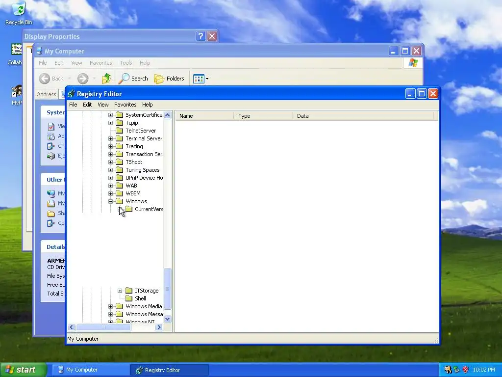Viewport: 502px width, 377px height.
Task: Expand the Transaction Server registry key
Action: [x=110, y=154]
